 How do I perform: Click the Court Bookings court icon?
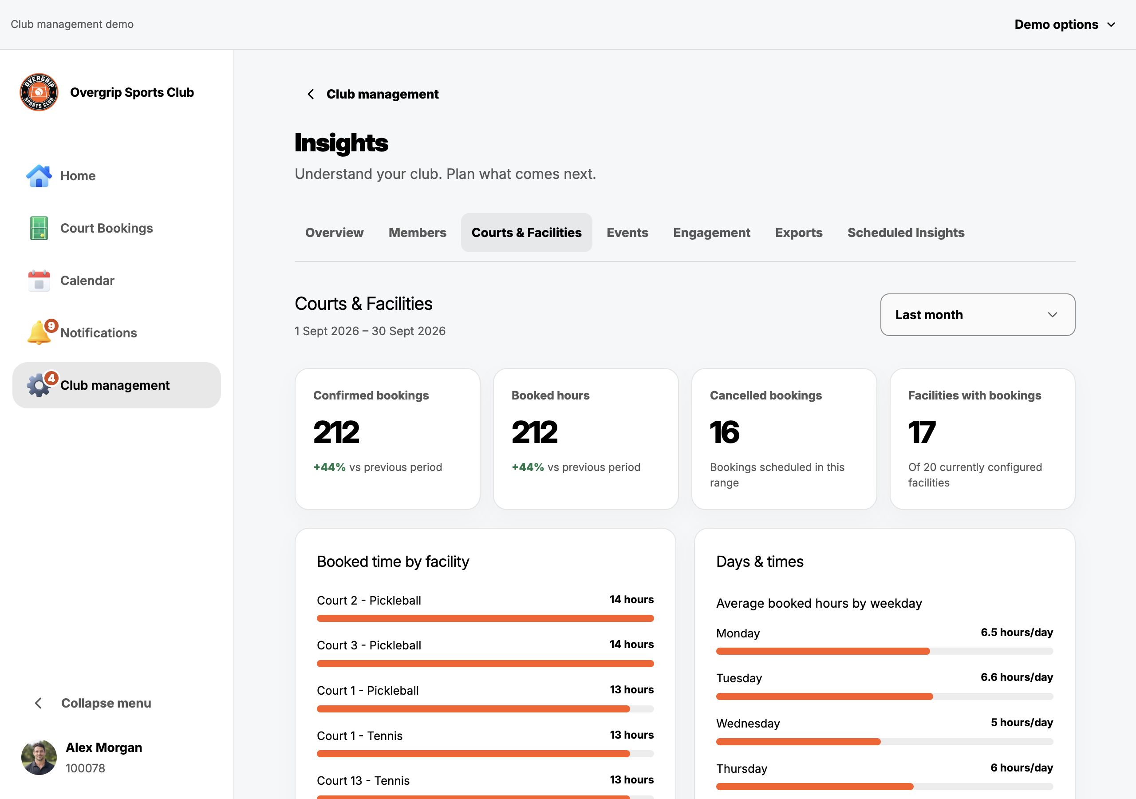(x=39, y=228)
